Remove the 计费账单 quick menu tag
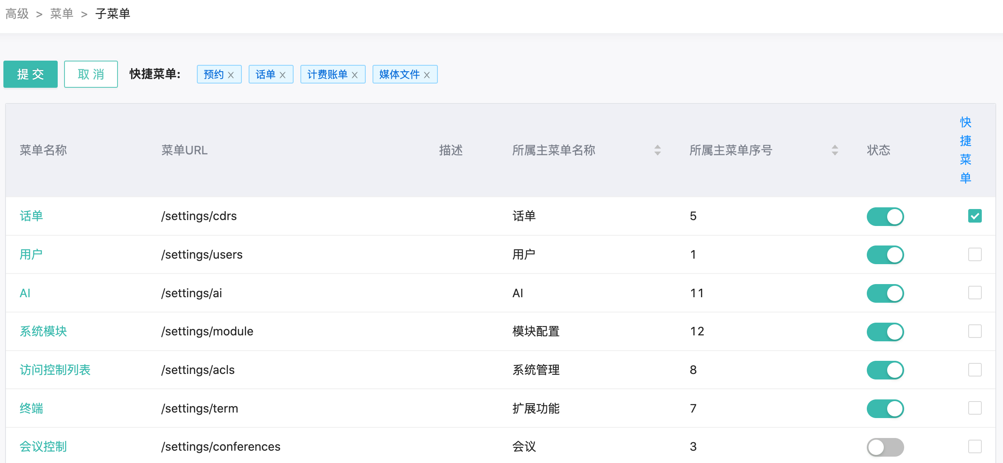The width and height of the screenshot is (1003, 463). (x=355, y=75)
